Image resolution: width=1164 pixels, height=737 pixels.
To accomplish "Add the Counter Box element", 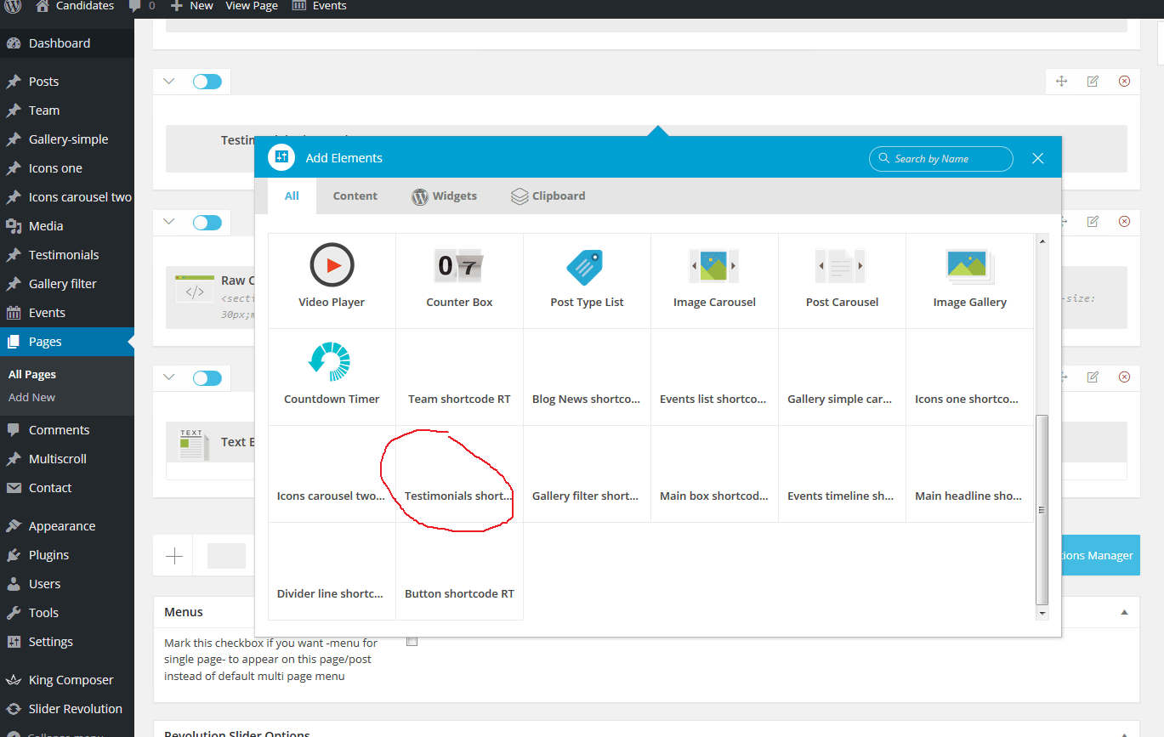I will click(459, 281).
